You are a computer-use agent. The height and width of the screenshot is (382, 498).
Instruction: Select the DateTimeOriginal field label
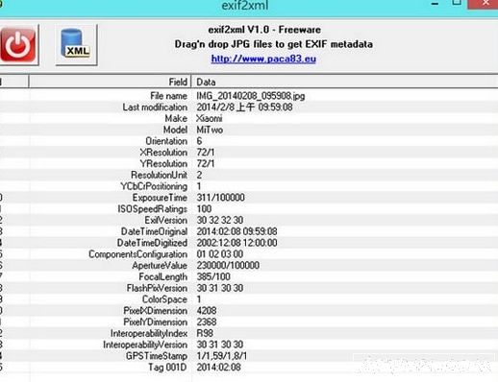coord(154,231)
